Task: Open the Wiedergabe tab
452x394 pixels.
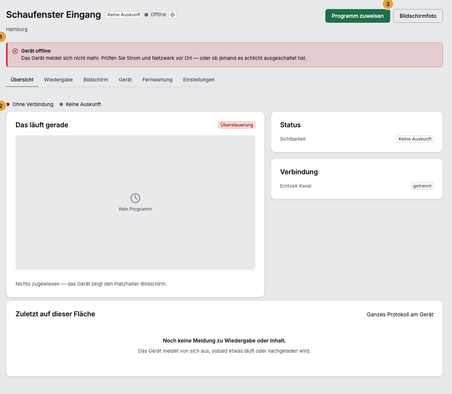Action: 58,80
